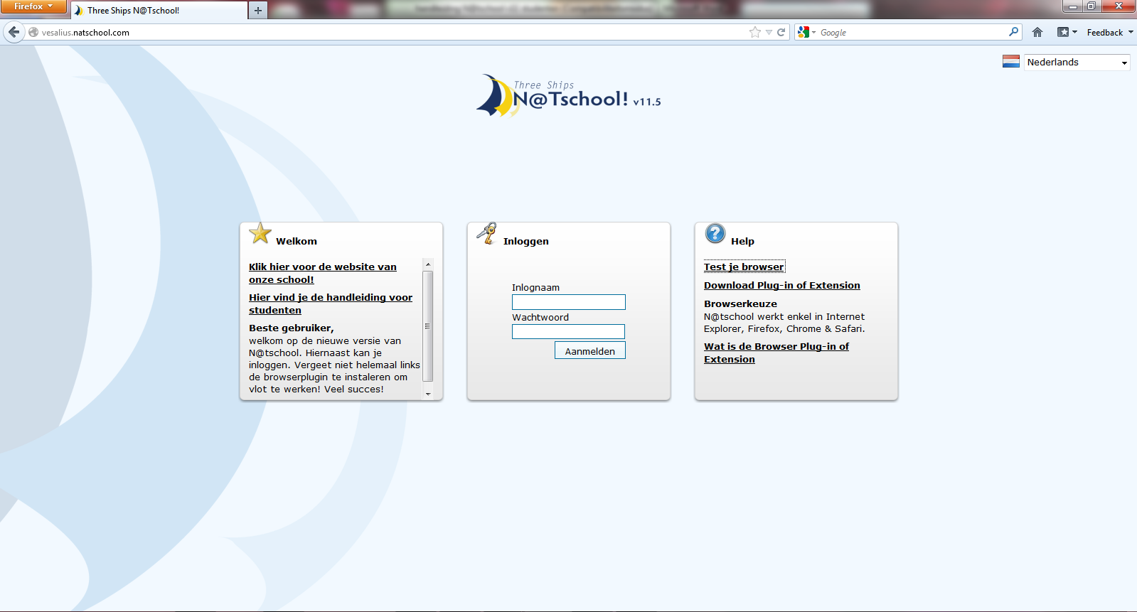Click the Inloggen keys icon
Screen dimensions: 1137x612
487,233
